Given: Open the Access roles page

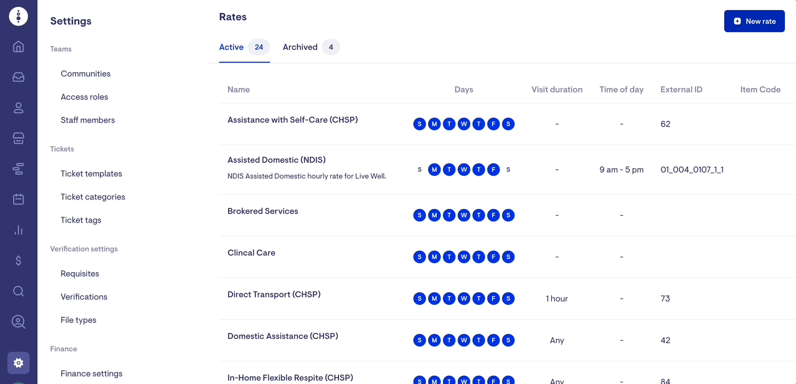Looking at the screenshot, I should 84,97.
